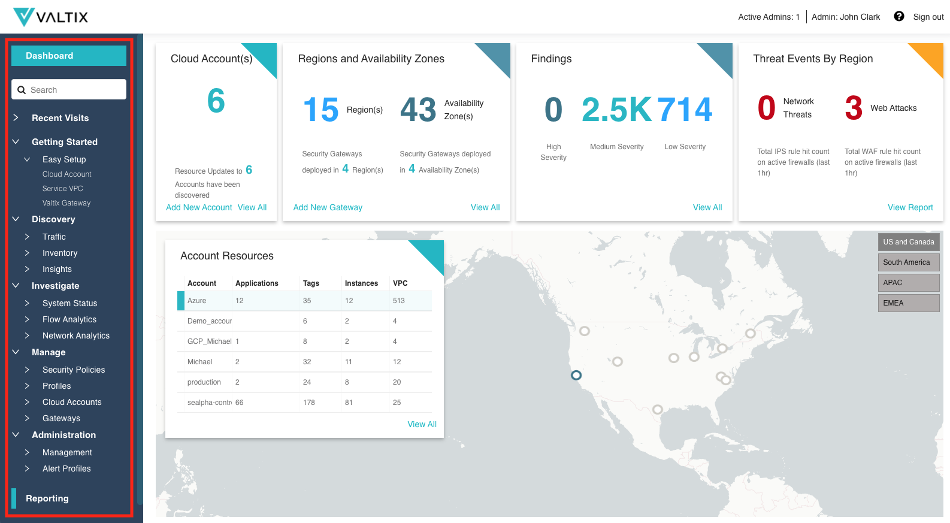Open Profiles under Manage
This screenshot has width=950, height=523.
click(x=57, y=386)
